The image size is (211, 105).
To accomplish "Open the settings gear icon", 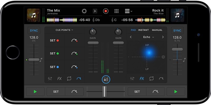I will [x=84, y=11].
